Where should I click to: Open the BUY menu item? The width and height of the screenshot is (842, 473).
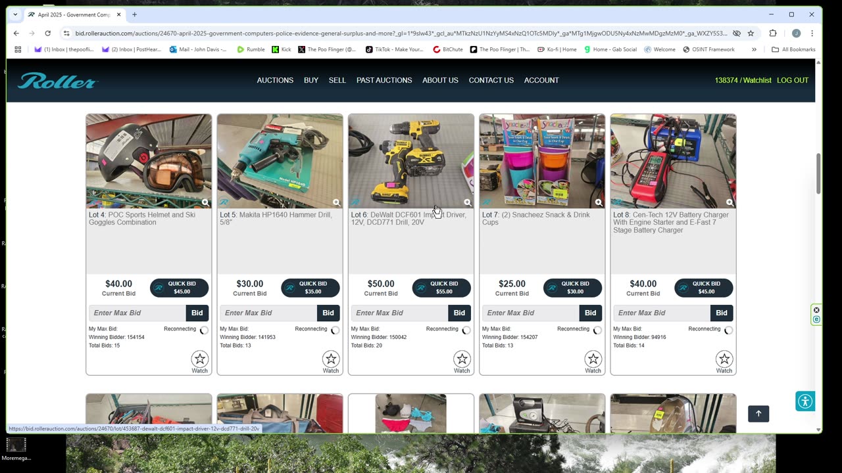(x=311, y=80)
